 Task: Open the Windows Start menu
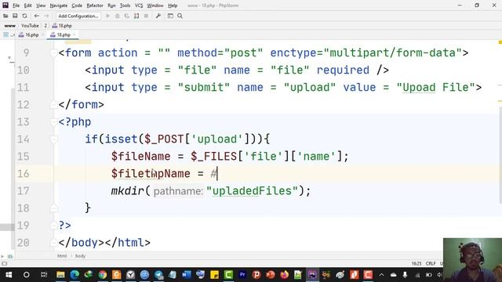(x=9, y=274)
